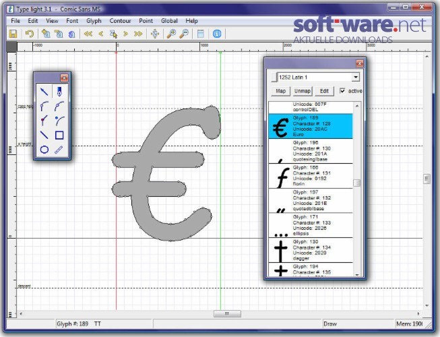The height and width of the screenshot is (337, 440).
Task: Click the remove glyph icon with minus
Action: [59, 34]
